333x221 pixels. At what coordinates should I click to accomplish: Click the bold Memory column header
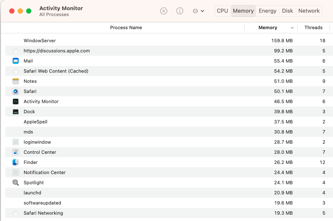point(267,27)
